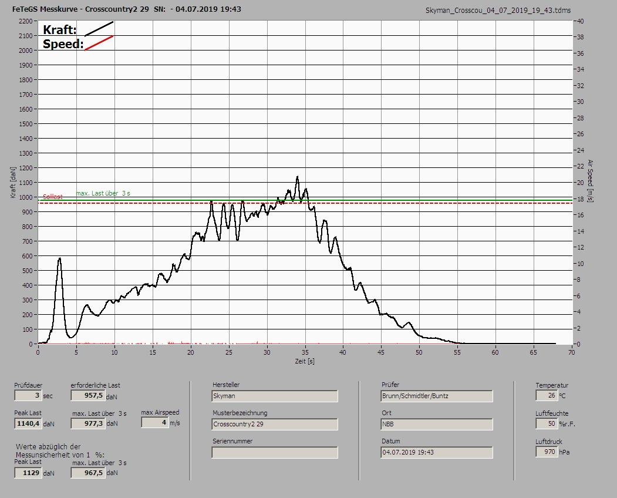Click the file name Skyman_Crosscou_04_07_2019_19_43.tdms
The image size is (617, 498).
(498, 11)
